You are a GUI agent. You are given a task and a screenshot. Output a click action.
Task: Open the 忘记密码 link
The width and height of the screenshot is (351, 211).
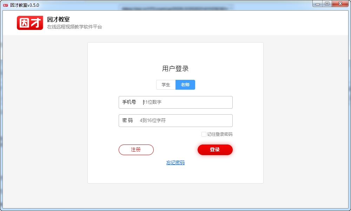(175, 162)
